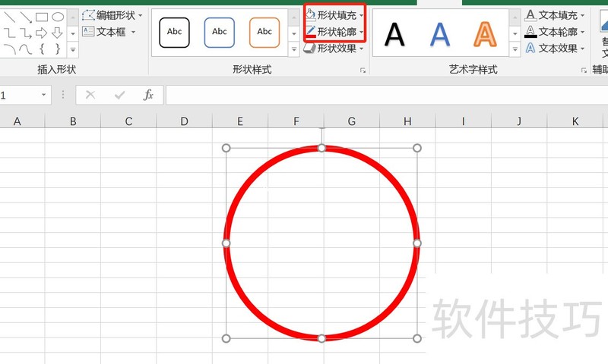Open the 文本填充 dropdown arrow
Viewport: 608px width, 364px height.
(582, 15)
